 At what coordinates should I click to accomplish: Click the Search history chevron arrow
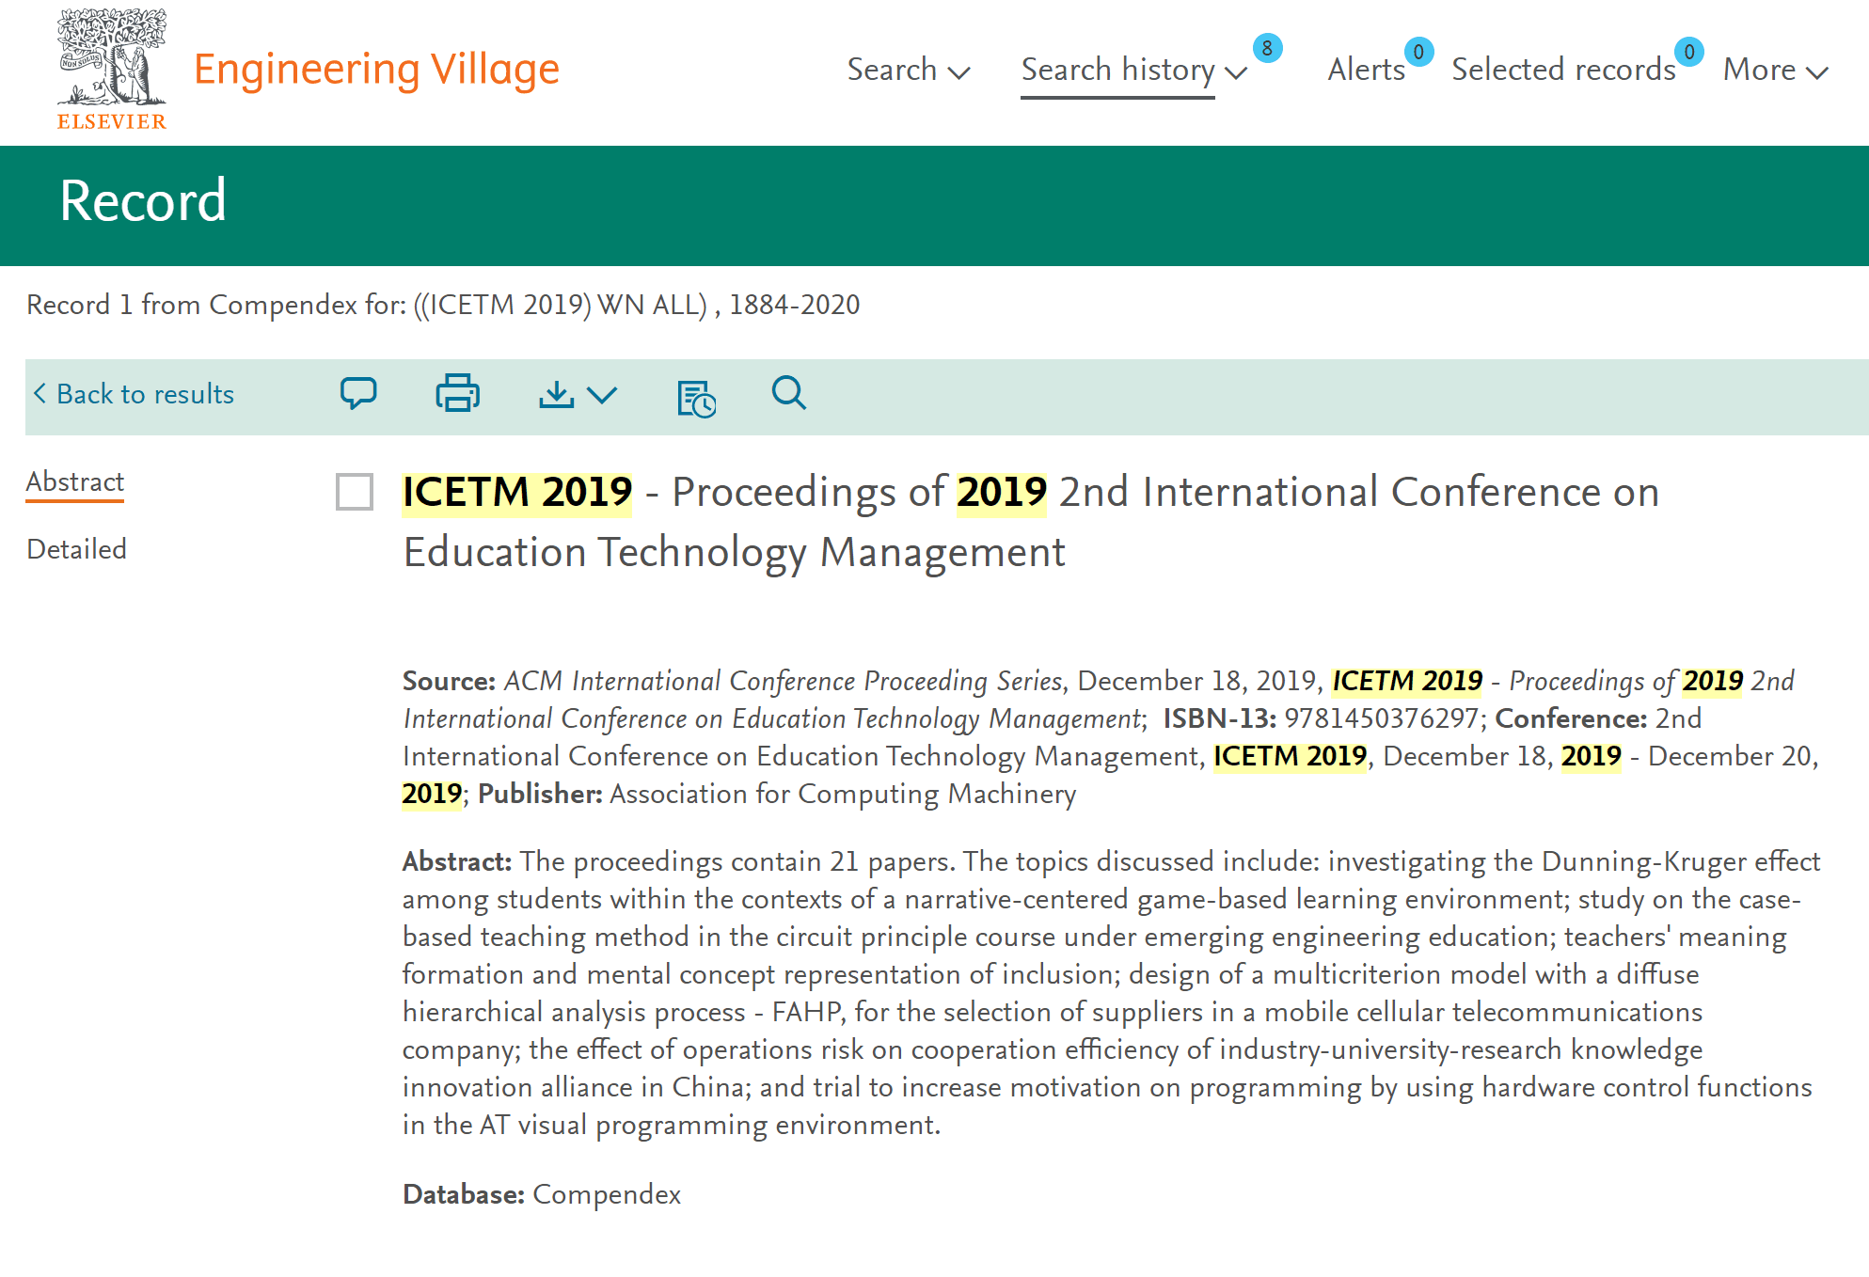[x=1236, y=72]
